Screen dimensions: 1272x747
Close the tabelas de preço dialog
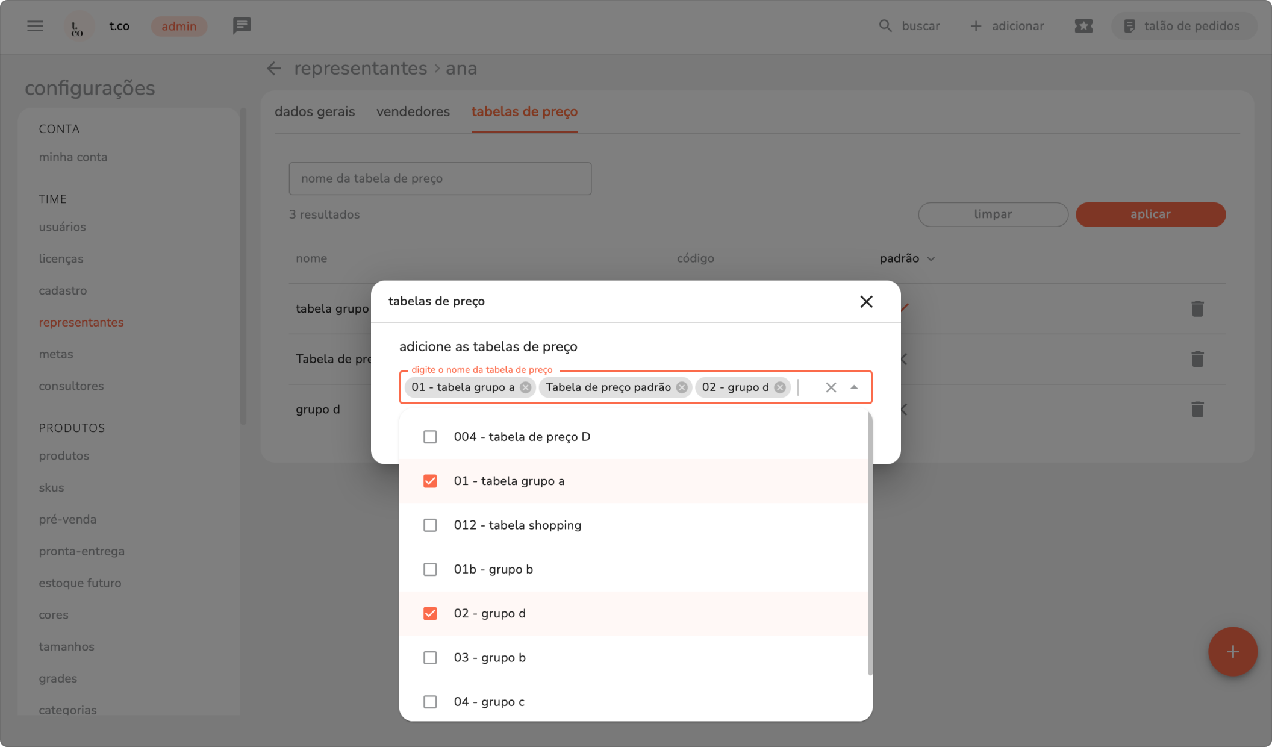pos(865,301)
